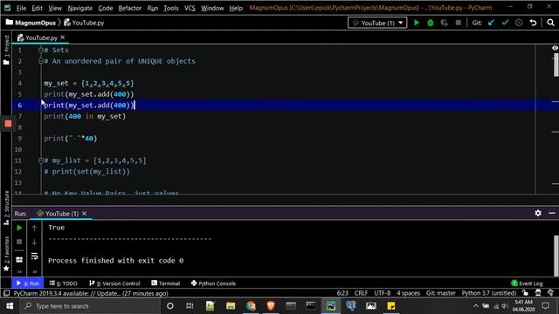The image size is (559, 314).
Task: Rerun program in Run panel
Action: 19,228
